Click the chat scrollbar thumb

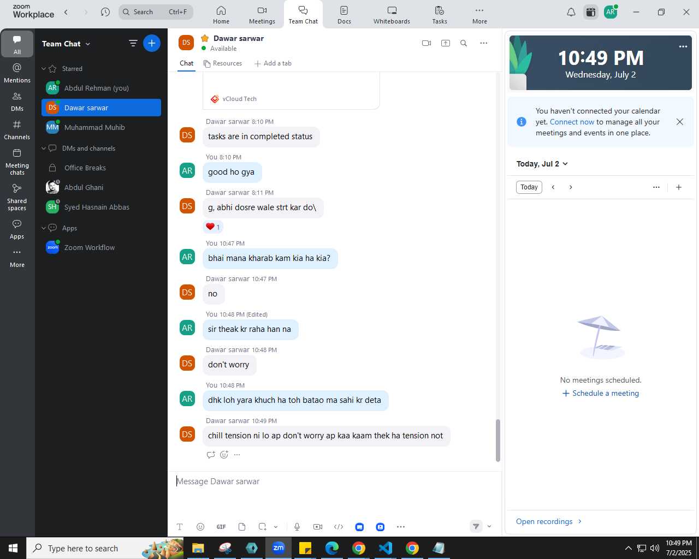click(497, 441)
